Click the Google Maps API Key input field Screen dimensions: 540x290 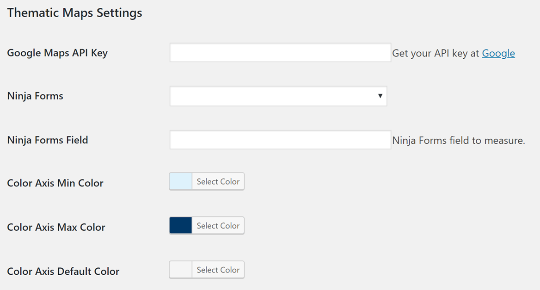[280, 53]
